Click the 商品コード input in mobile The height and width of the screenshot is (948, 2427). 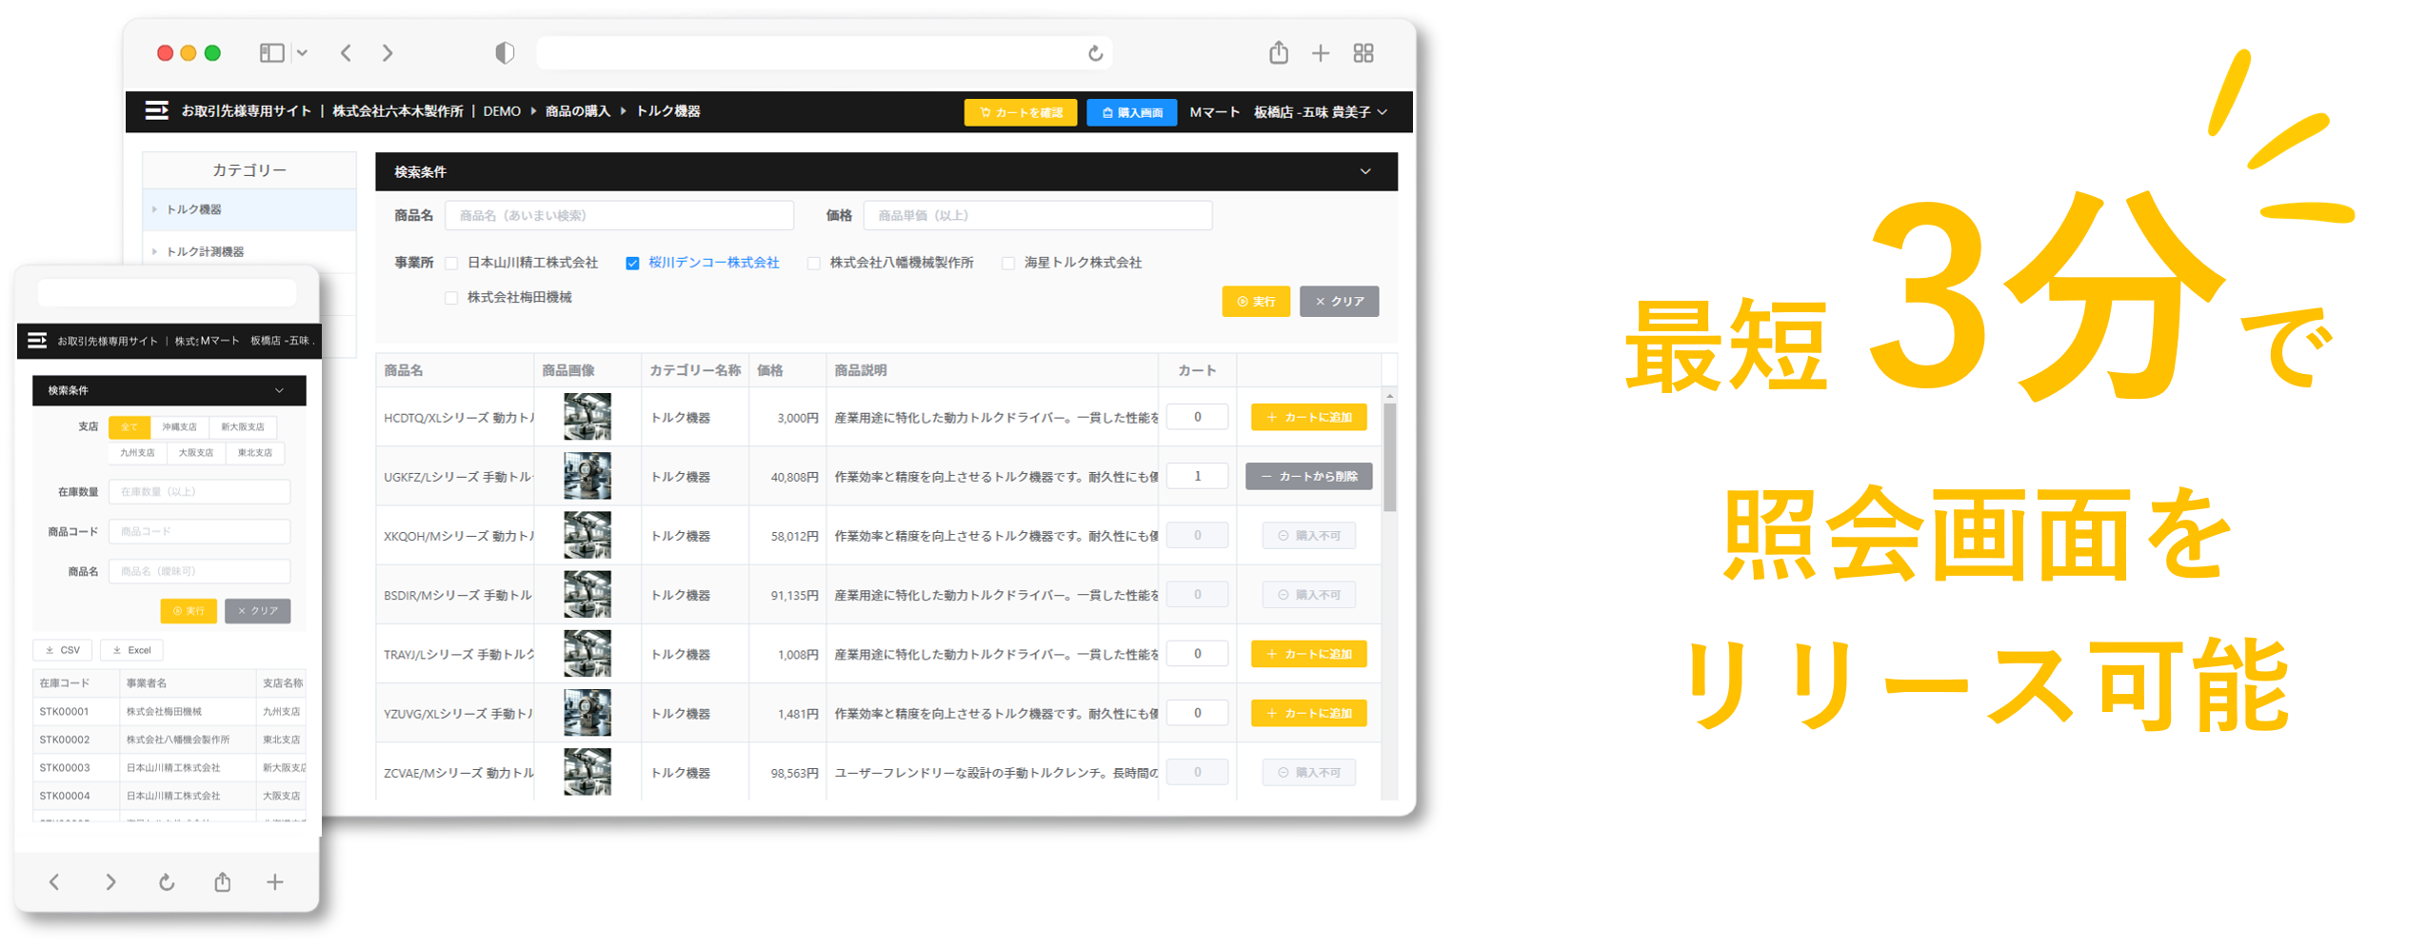point(199,532)
